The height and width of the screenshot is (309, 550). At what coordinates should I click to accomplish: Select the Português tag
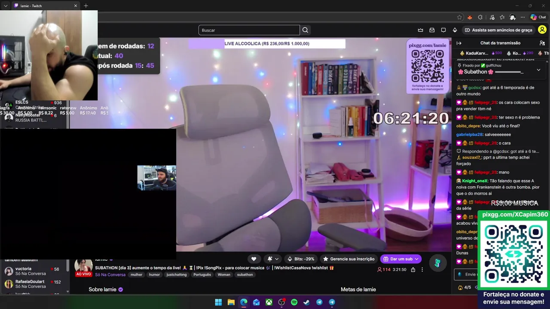pyautogui.click(x=202, y=275)
